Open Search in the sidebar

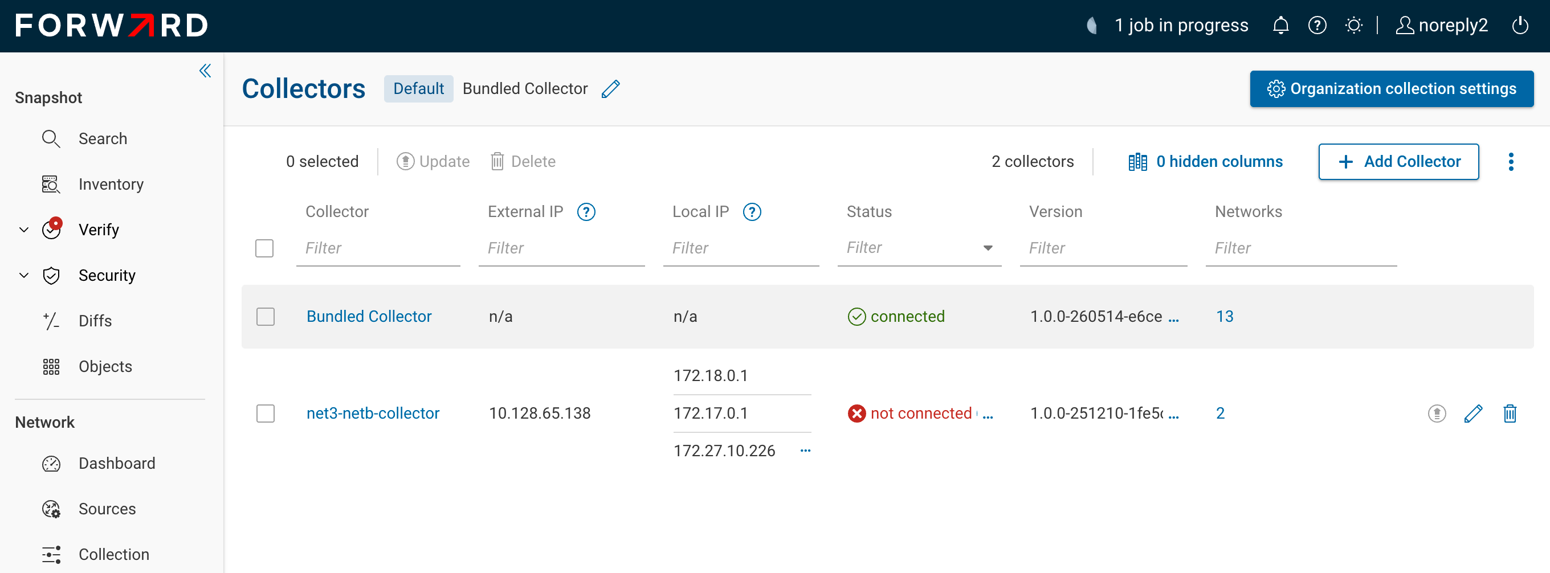click(103, 139)
